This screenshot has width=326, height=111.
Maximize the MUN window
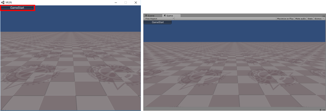(126, 2)
